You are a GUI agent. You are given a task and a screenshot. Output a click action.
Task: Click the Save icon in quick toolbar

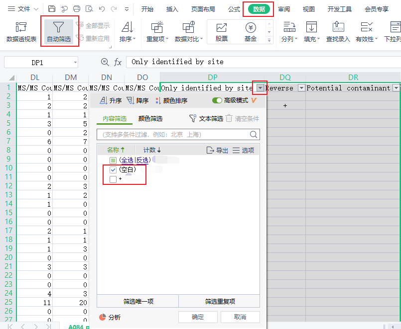[52, 9]
